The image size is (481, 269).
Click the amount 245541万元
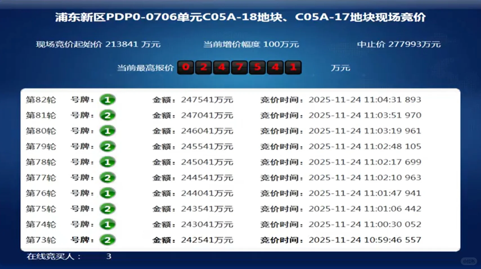[x=207, y=146]
